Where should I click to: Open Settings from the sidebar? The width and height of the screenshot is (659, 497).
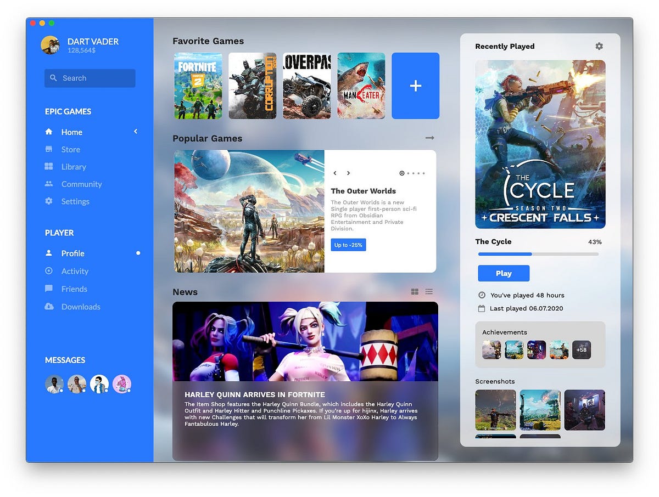pos(76,201)
